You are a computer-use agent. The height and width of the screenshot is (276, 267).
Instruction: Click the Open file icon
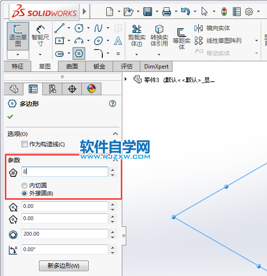128,12
